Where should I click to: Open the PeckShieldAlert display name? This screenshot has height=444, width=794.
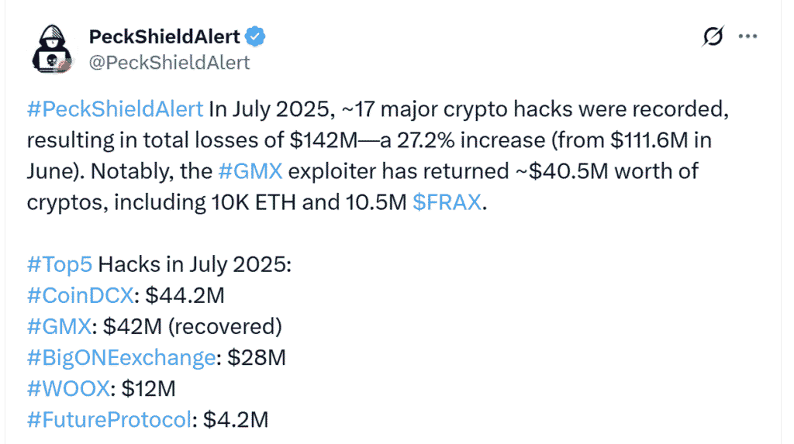tap(164, 36)
